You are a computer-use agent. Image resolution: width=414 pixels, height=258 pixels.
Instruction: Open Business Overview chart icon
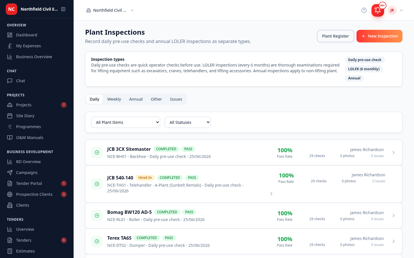pyautogui.click(x=10, y=57)
